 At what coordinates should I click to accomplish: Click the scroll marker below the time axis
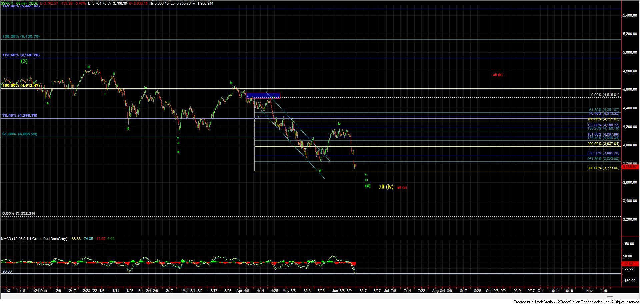610,296
